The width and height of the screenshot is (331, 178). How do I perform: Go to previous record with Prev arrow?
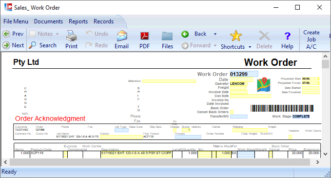6,34
